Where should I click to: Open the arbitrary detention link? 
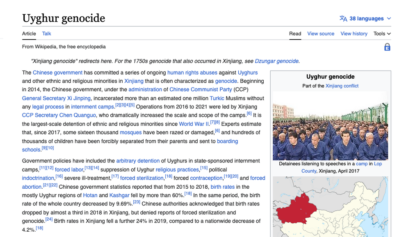(138, 161)
